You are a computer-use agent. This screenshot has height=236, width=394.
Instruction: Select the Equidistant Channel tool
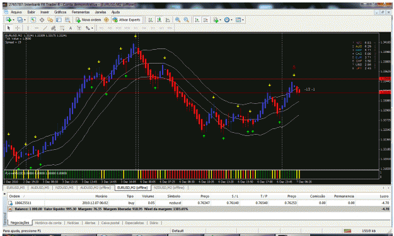[54, 28]
